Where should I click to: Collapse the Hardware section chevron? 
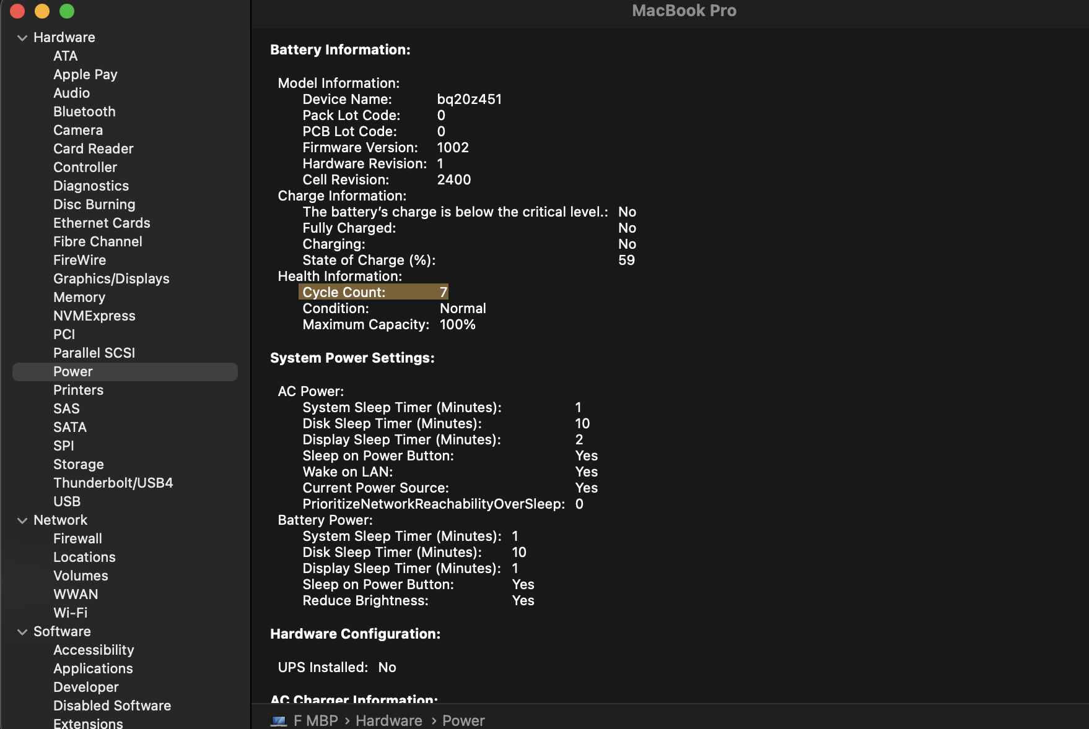tap(22, 38)
